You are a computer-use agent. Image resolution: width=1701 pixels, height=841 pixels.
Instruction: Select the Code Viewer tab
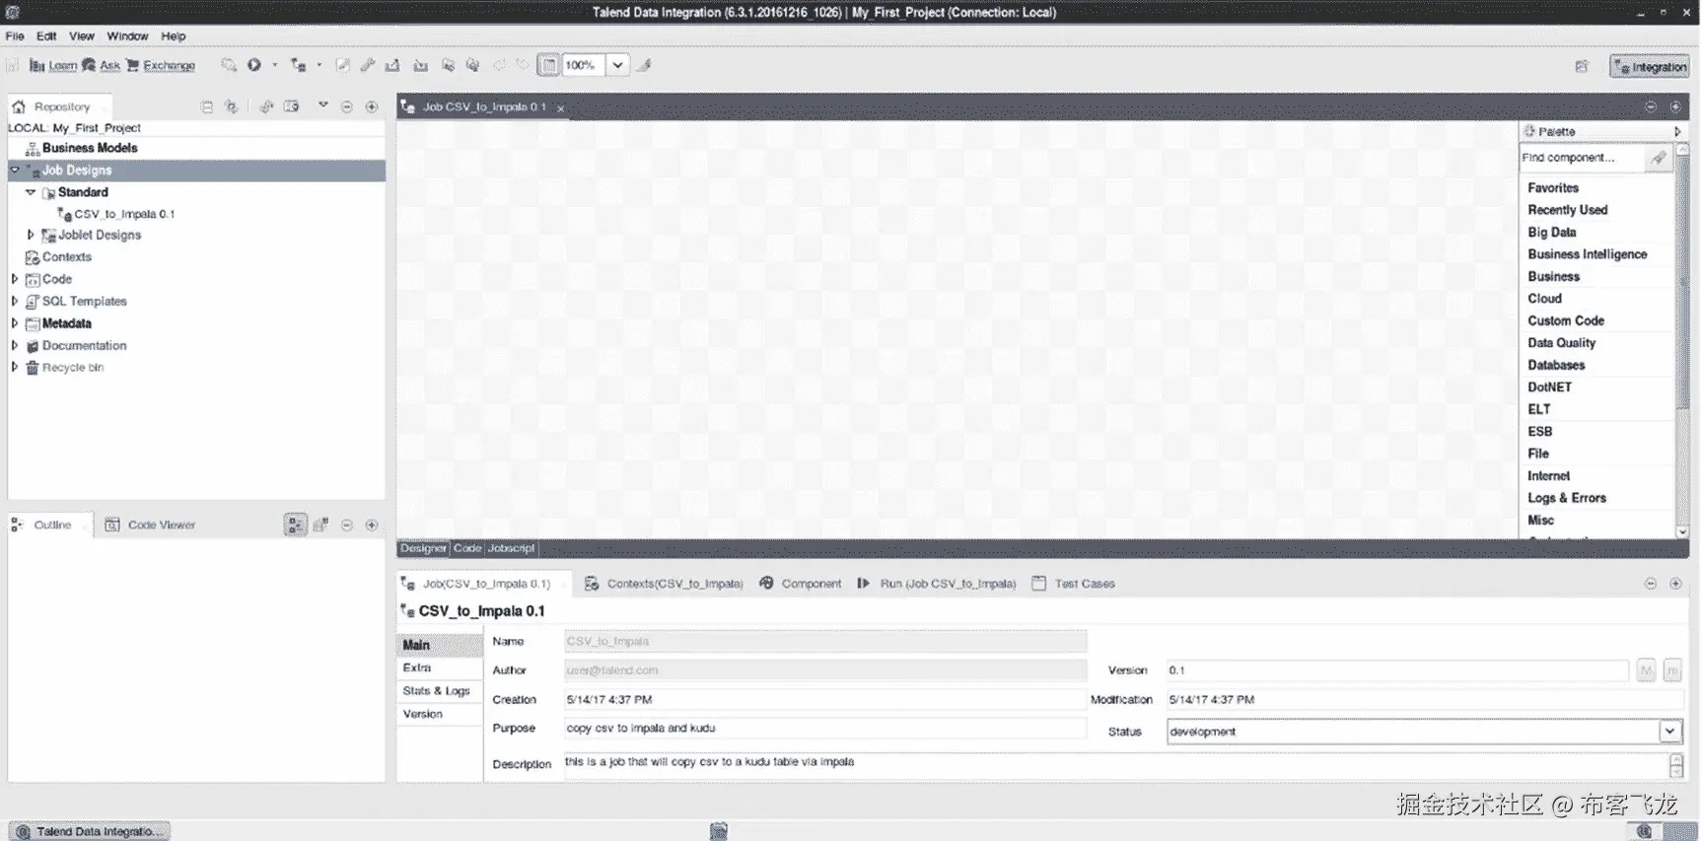tap(151, 526)
